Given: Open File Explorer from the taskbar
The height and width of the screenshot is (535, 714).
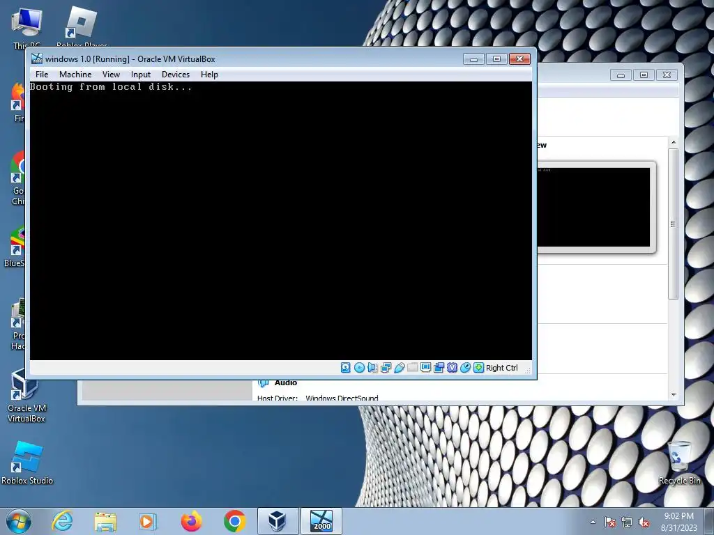Looking at the screenshot, I should click(x=105, y=521).
